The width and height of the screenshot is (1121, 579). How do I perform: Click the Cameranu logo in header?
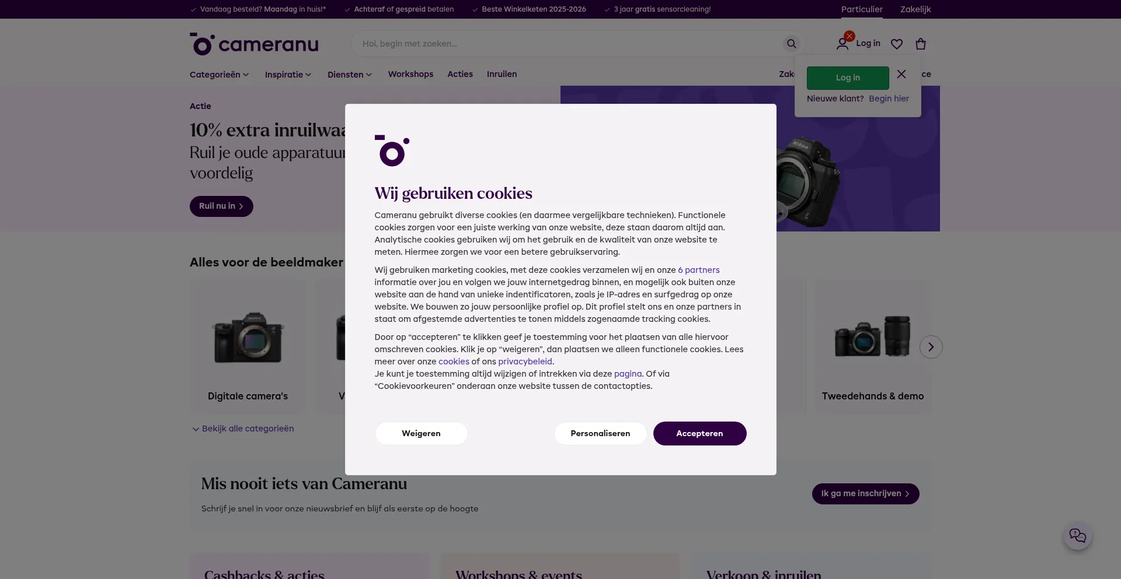coord(254,44)
